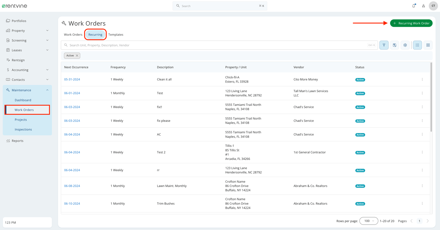Select the Recurring tab

tap(95, 34)
